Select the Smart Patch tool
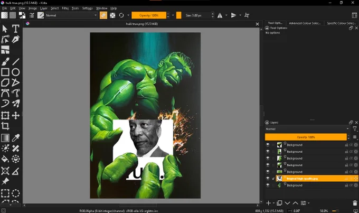 coord(15,149)
